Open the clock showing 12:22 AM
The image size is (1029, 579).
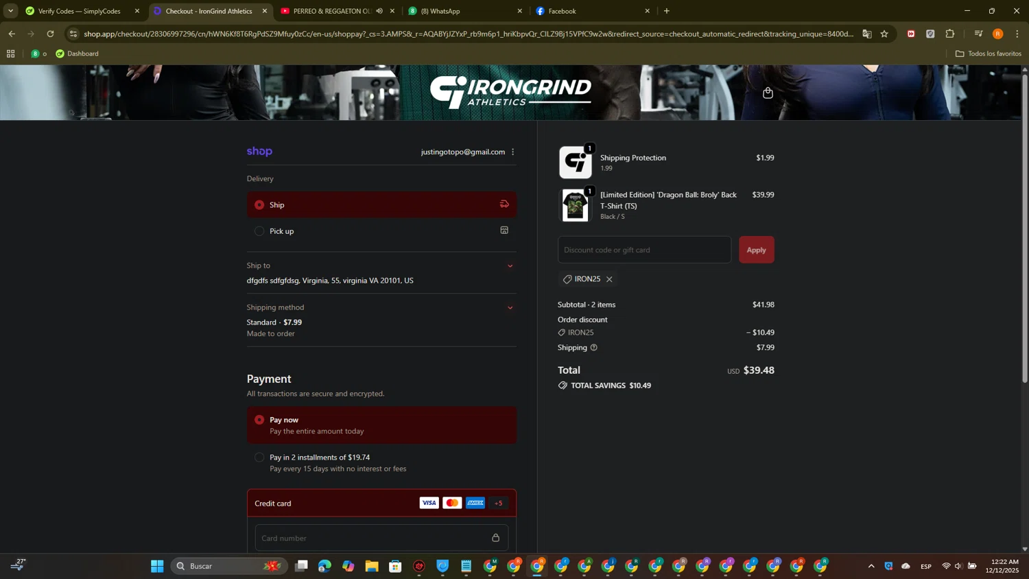pyautogui.click(x=1002, y=566)
